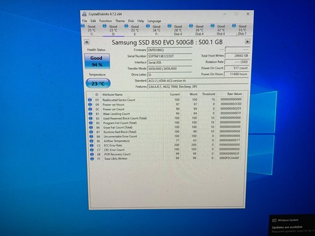Screen dimensions: 315x236
Task: Go to next disk with right arrow
Action: [248, 42]
